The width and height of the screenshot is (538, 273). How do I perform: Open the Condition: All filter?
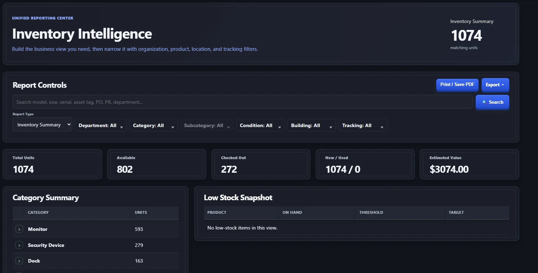pyautogui.click(x=260, y=125)
